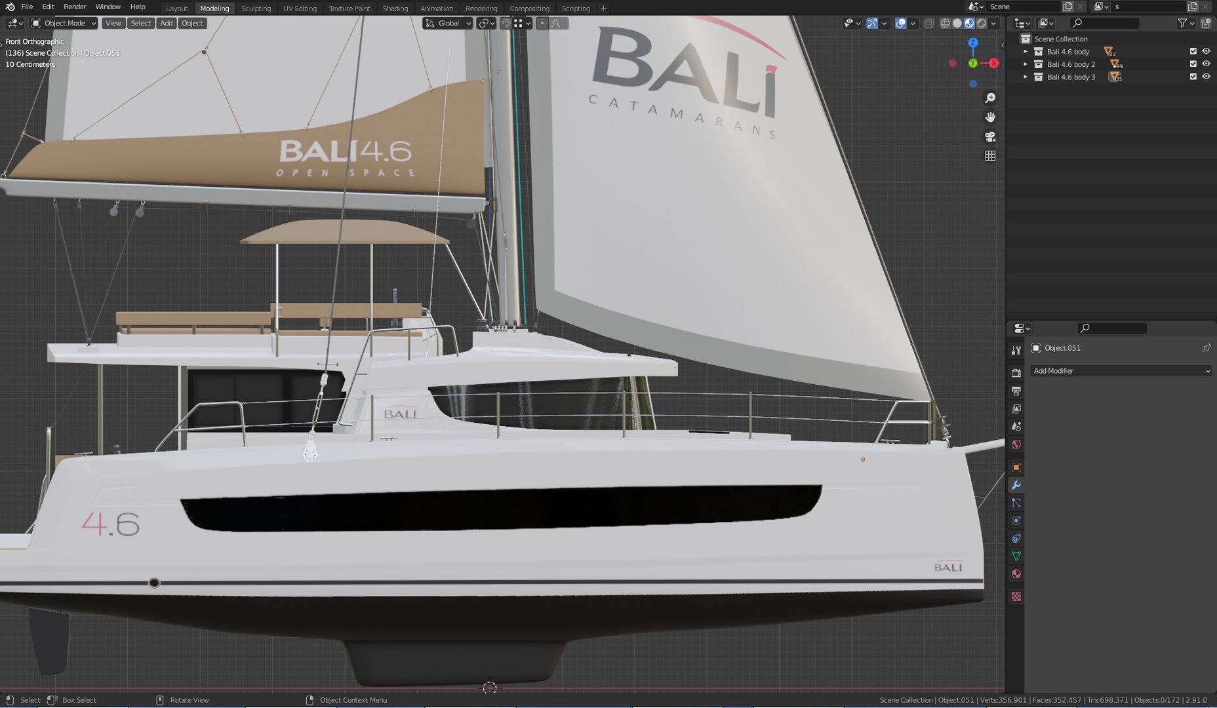Open the Global transform orientation dropdown
1217x708 pixels.
click(x=448, y=23)
